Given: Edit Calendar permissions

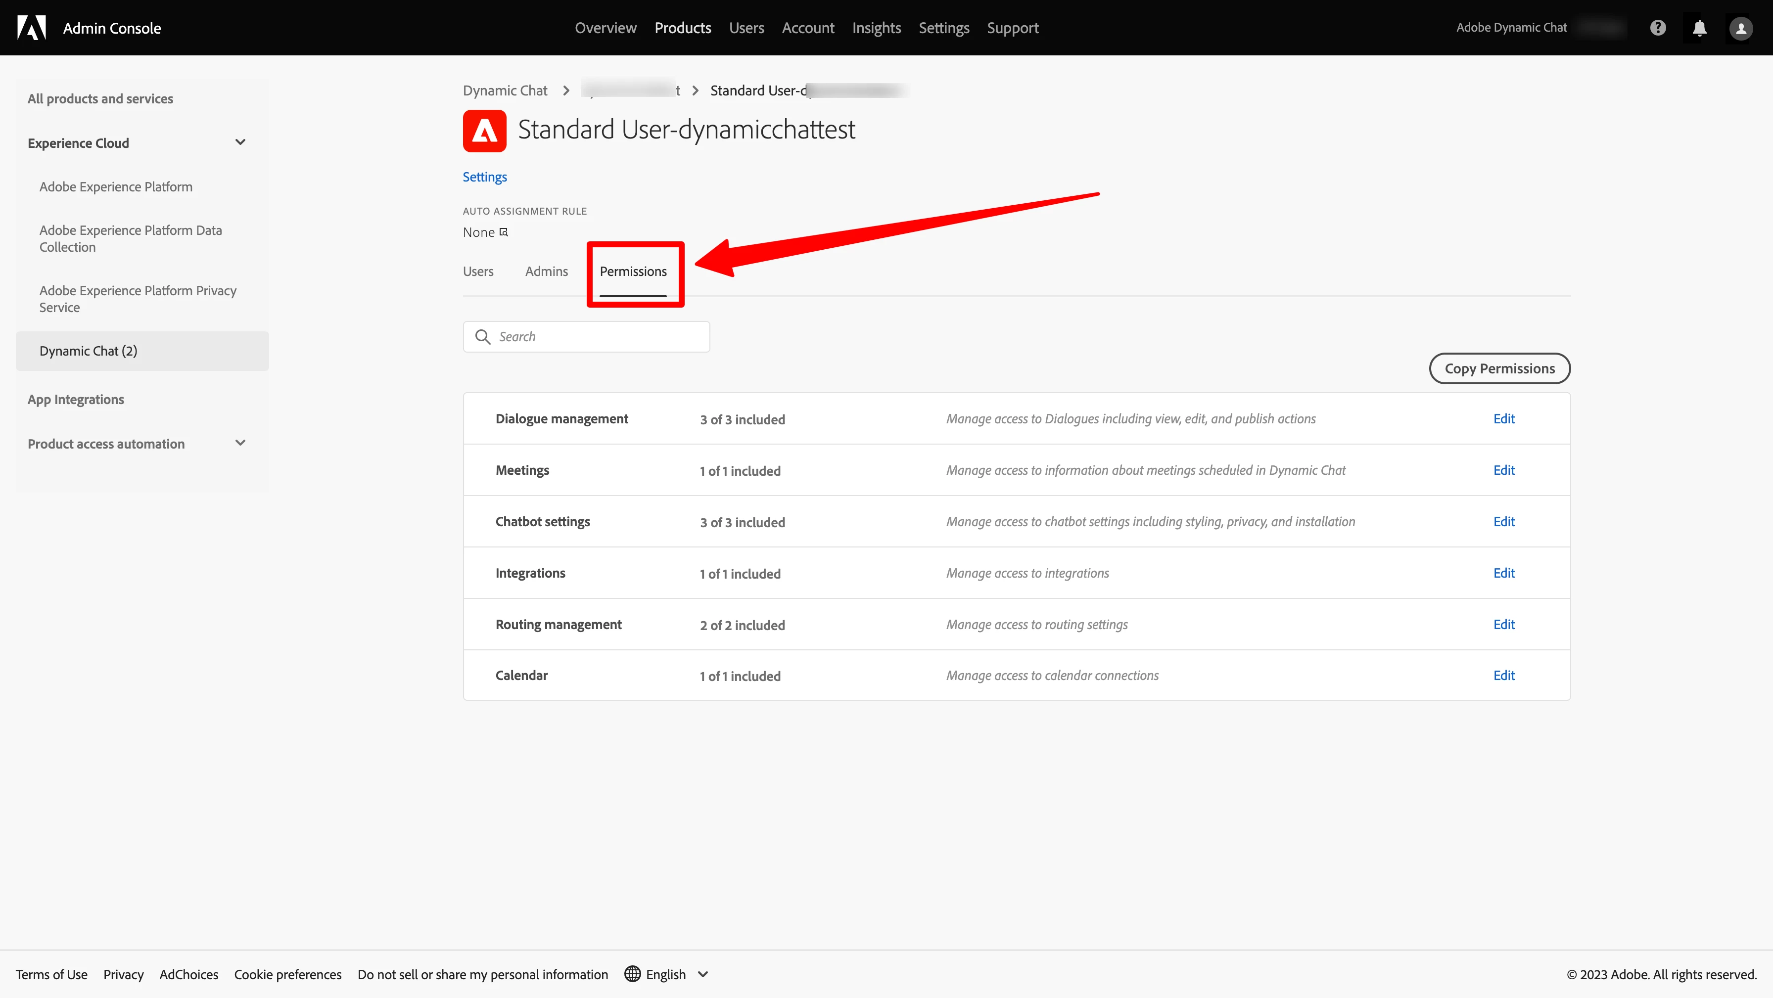Looking at the screenshot, I should 1503,675.
